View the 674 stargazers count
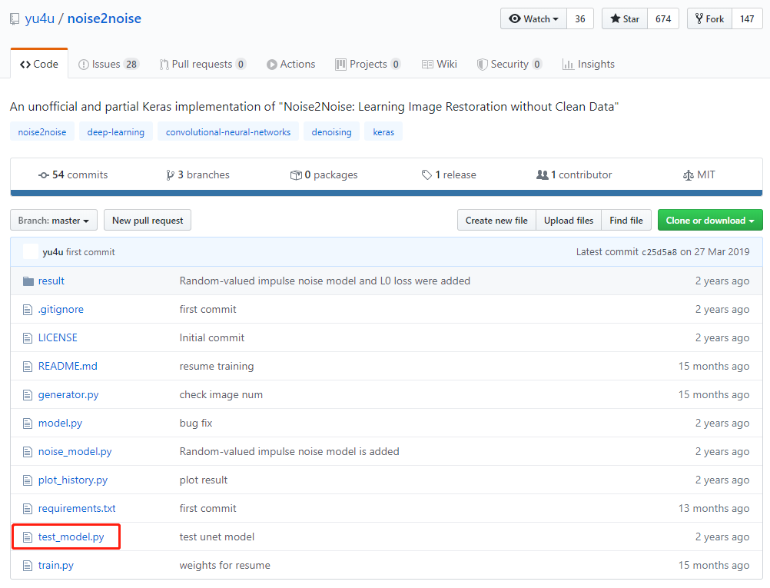The width and height of the screenshot is (770, 588). coord(663,18)
